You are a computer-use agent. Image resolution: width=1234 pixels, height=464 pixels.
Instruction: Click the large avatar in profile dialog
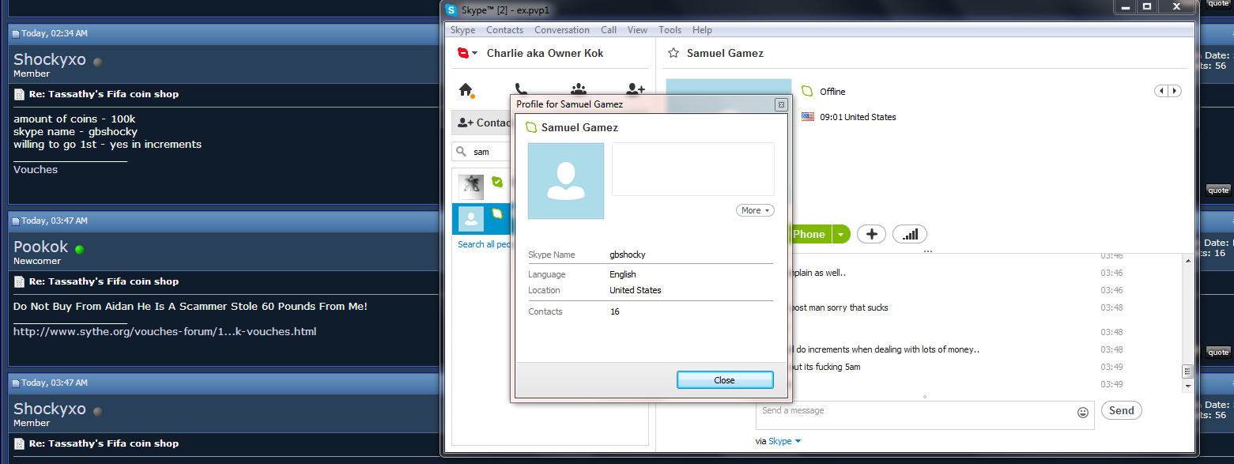tap(565, 181)
